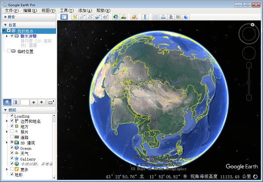Add a placemark with the pushpin icon
The width and height of the screenshot is (263, 182).
pos(75,17)
